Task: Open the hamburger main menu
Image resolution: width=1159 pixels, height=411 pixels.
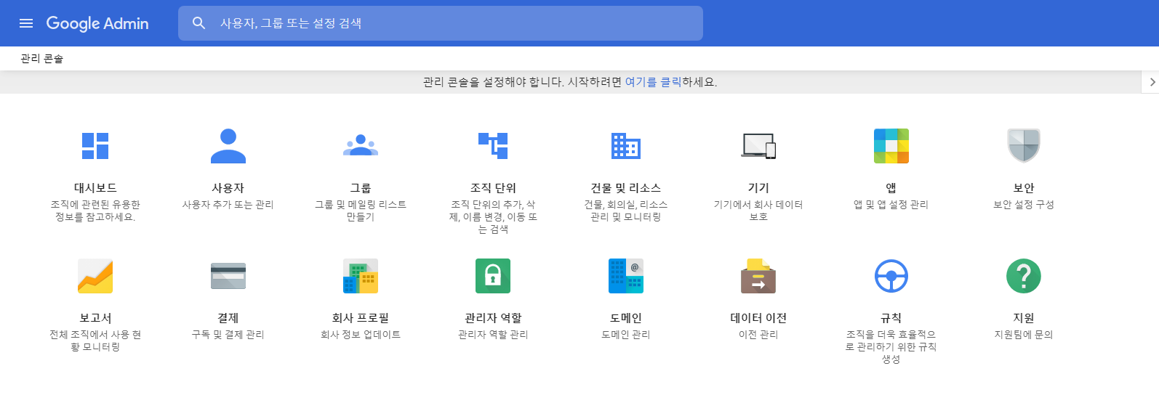Action: [x=26, y=23]
